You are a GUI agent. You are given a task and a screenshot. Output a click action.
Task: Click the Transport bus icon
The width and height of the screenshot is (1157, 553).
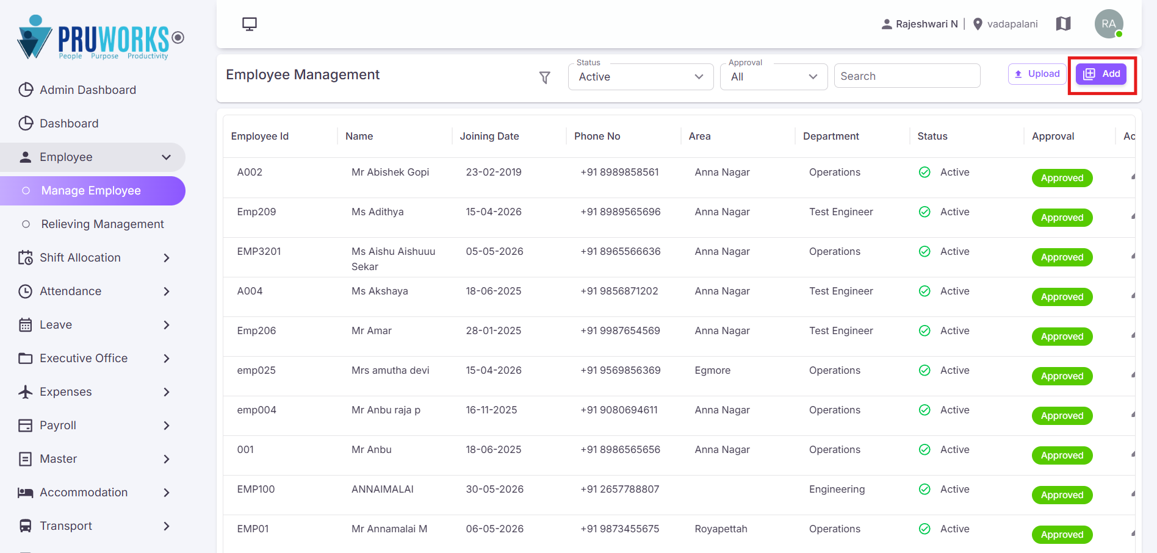pos(26,526)
